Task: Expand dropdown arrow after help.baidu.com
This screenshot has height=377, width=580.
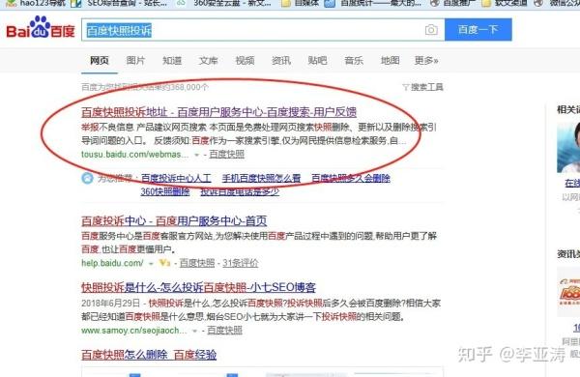Action: 151,264
